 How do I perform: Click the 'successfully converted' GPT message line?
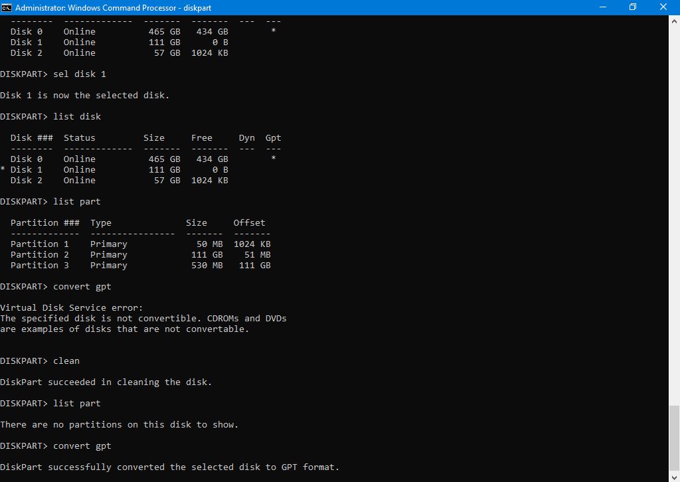click(x=169, y=467)
